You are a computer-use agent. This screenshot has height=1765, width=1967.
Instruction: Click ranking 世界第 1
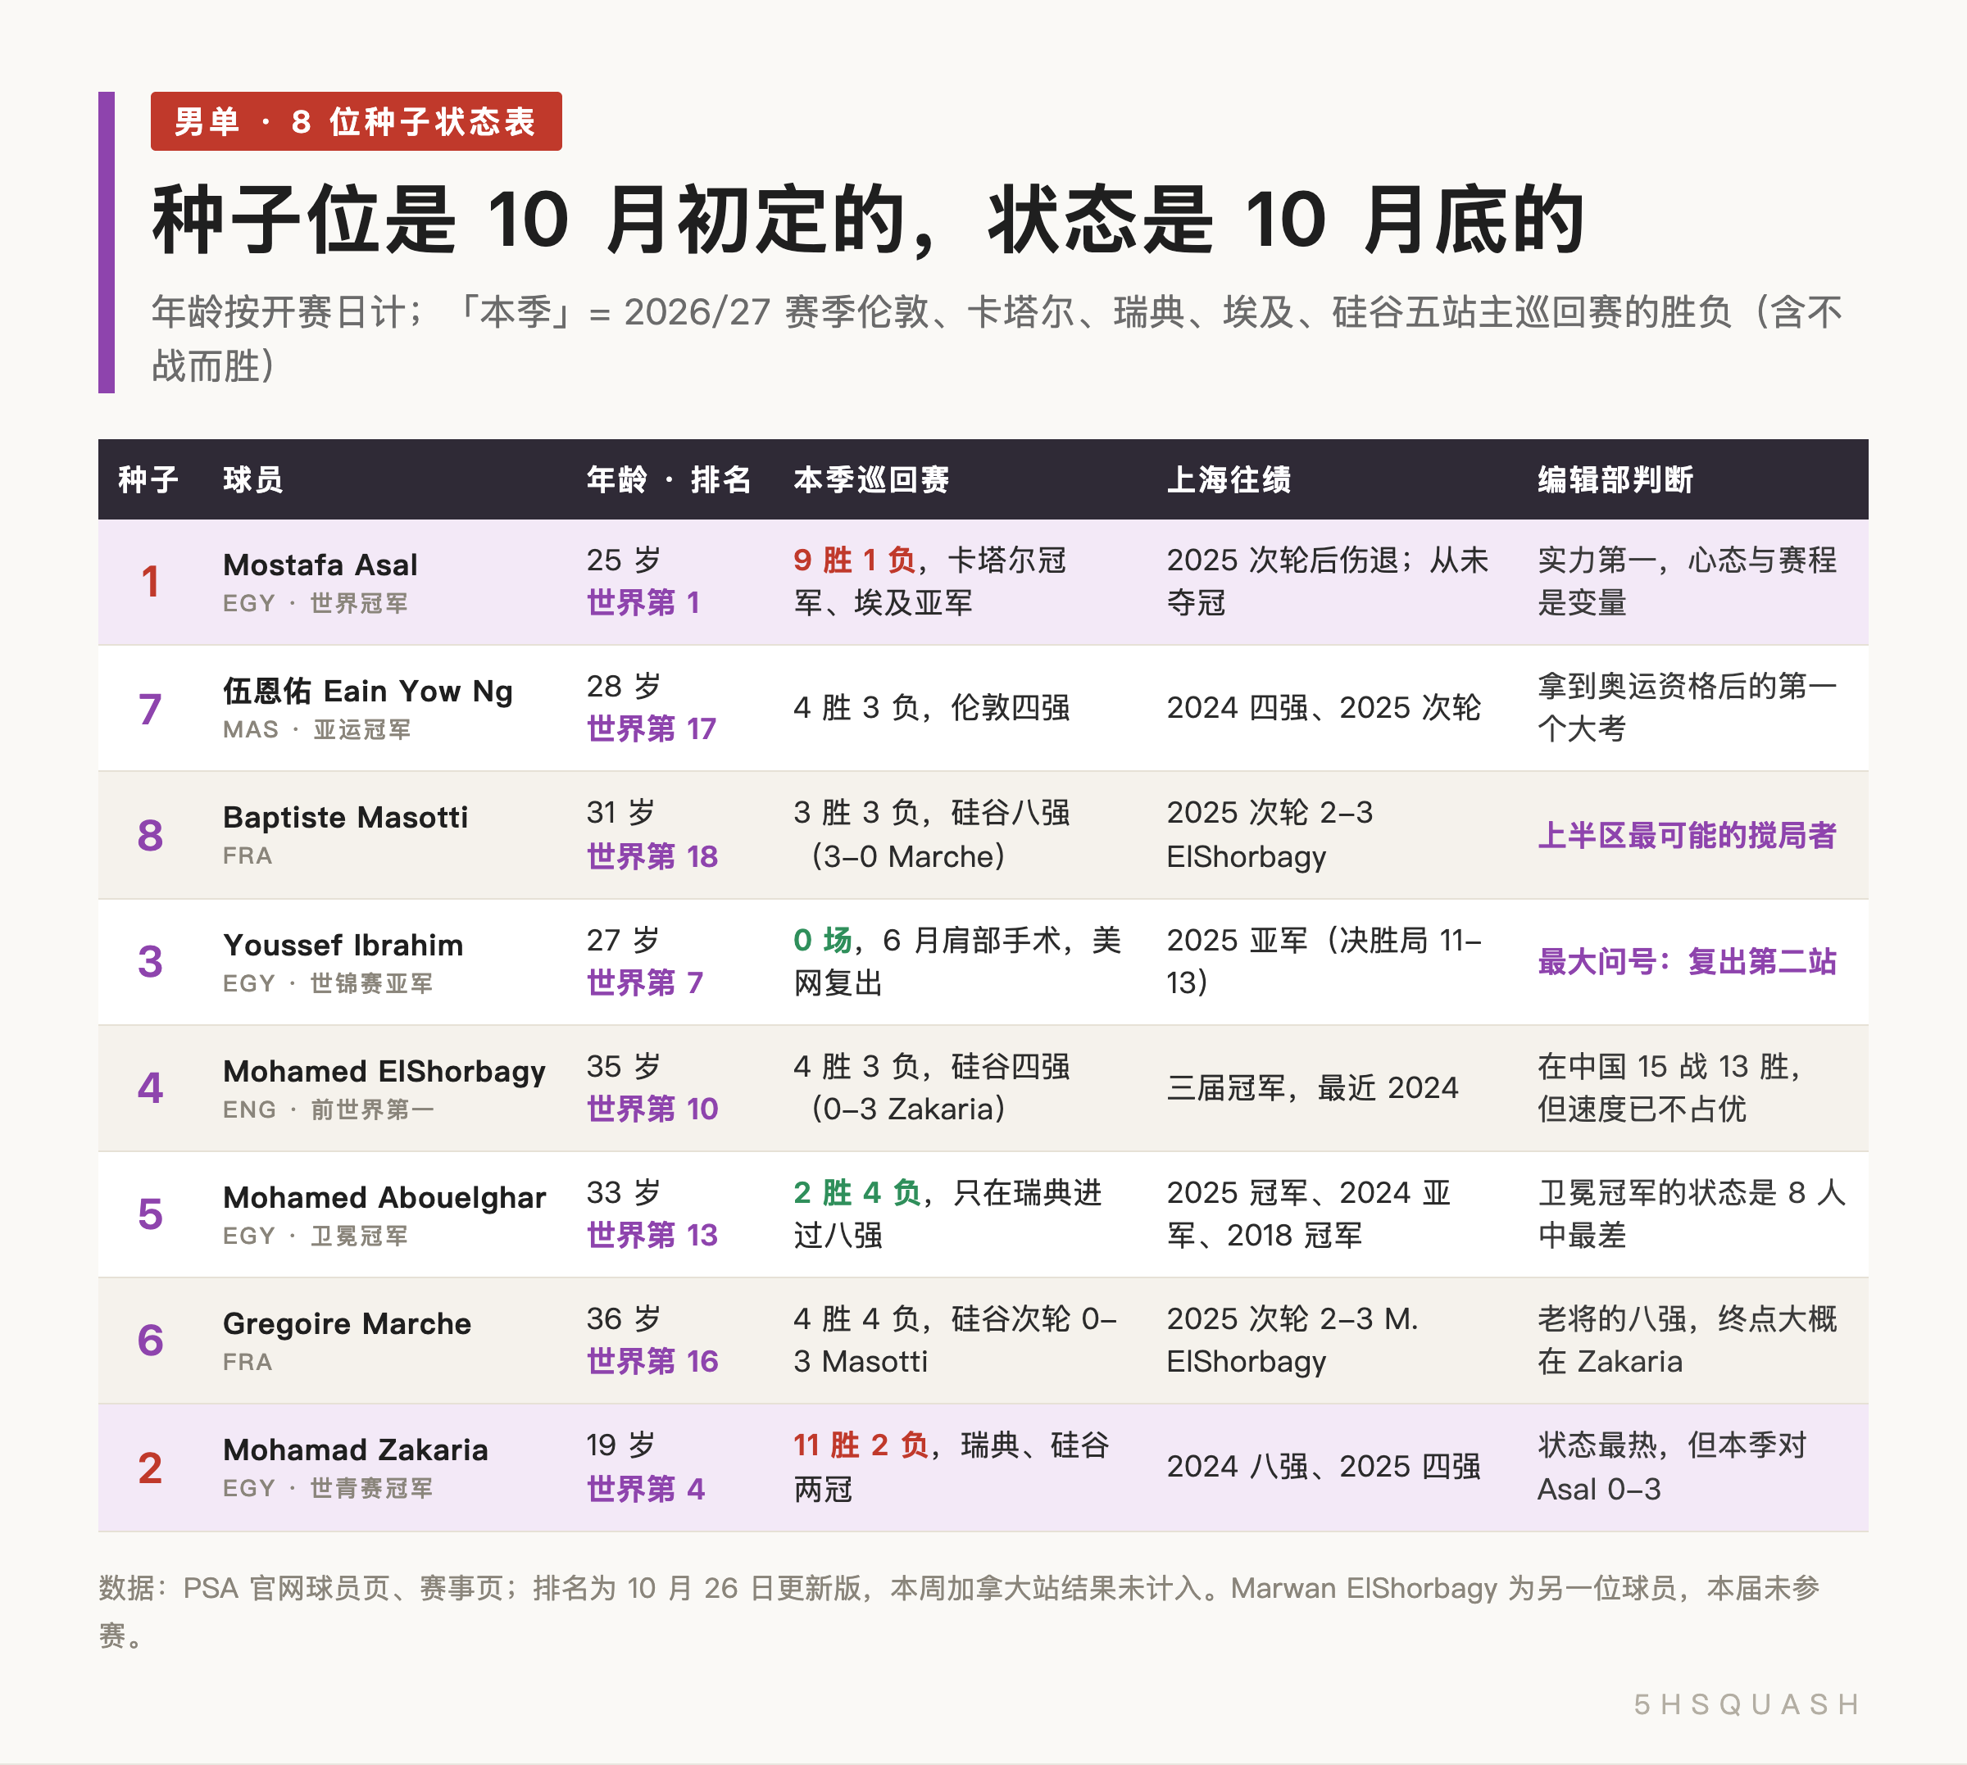643,602
